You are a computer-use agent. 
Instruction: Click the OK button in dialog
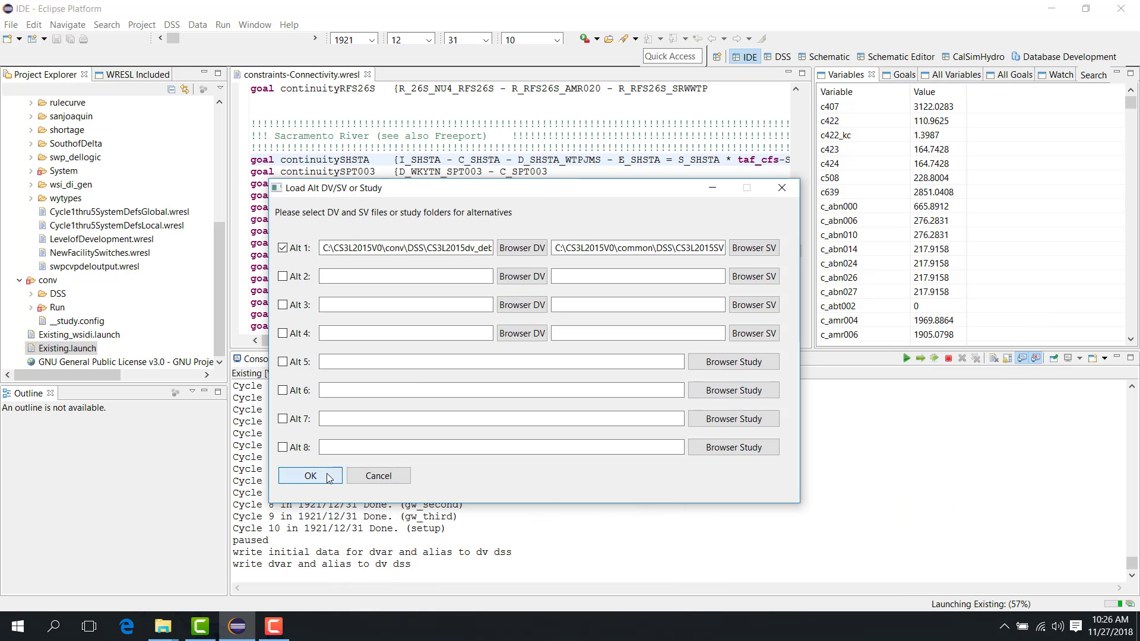[x=310, y=475]
